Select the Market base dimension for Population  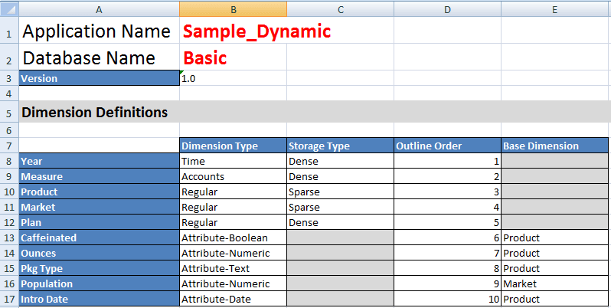pyautogui.click(x=554, y=283)
